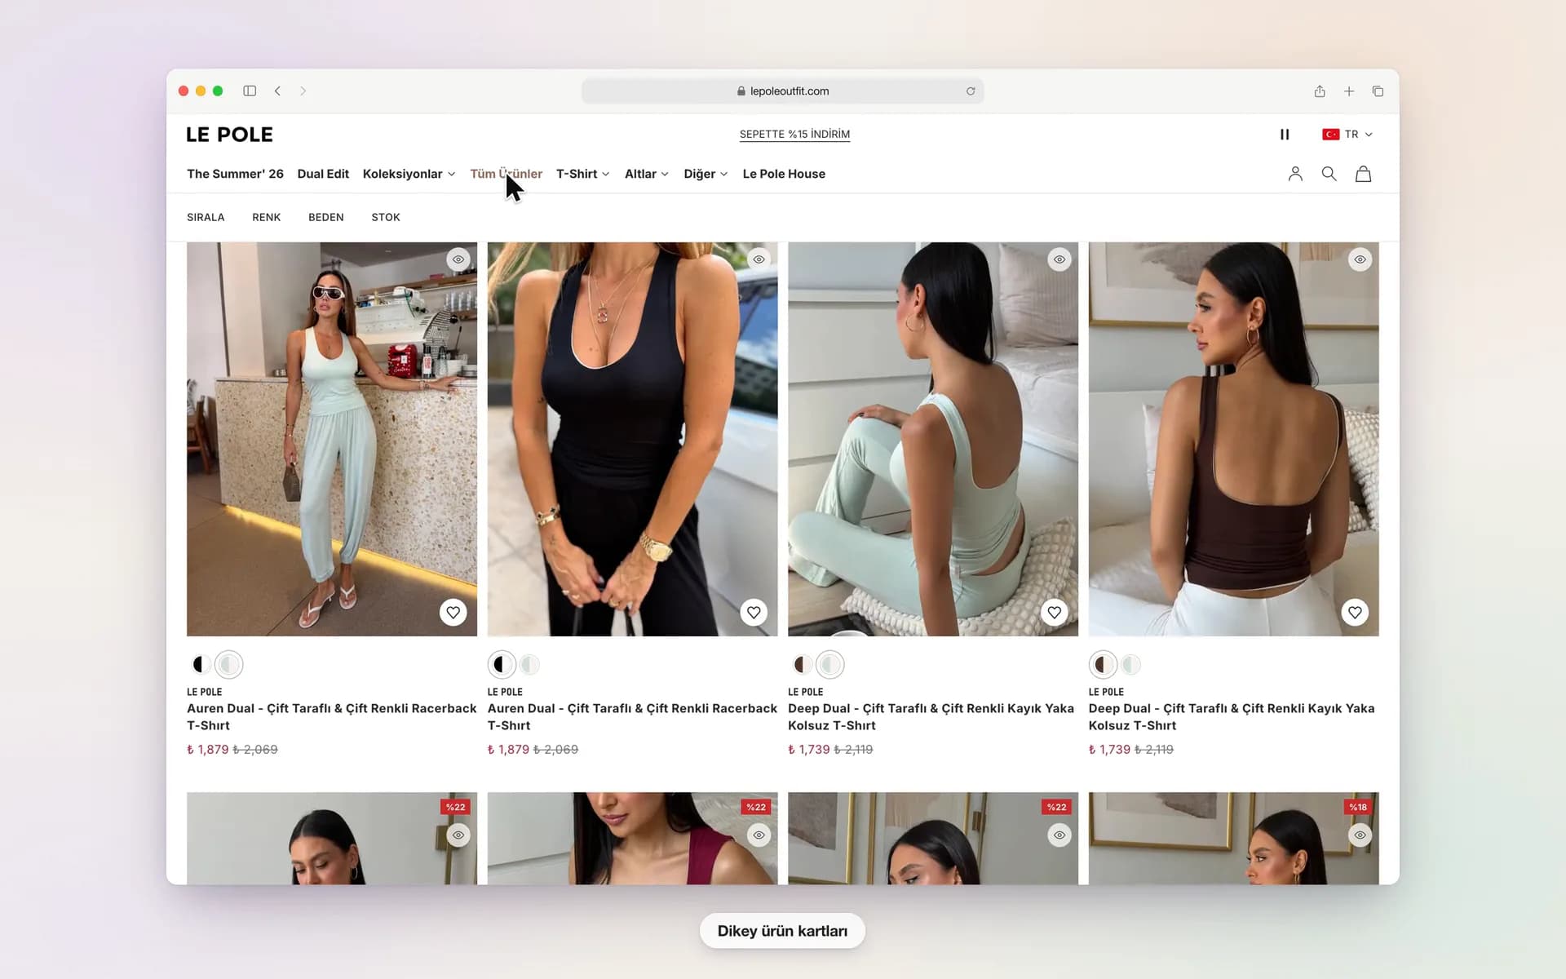Open the shopping bag icon
This screenshot has width=1566, height=979.
coord(1363,174)
